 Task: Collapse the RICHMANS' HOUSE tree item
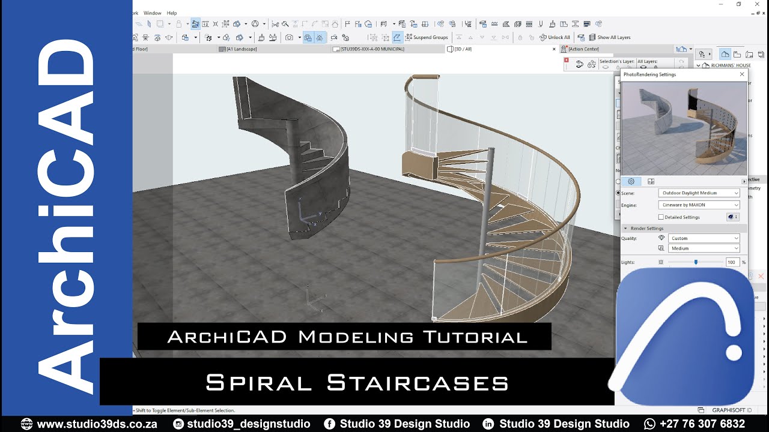698,65
